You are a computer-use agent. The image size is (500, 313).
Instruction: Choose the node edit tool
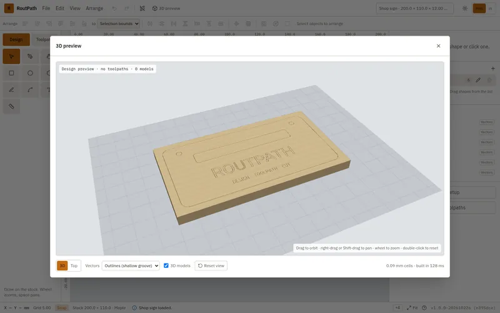(30, 56)
